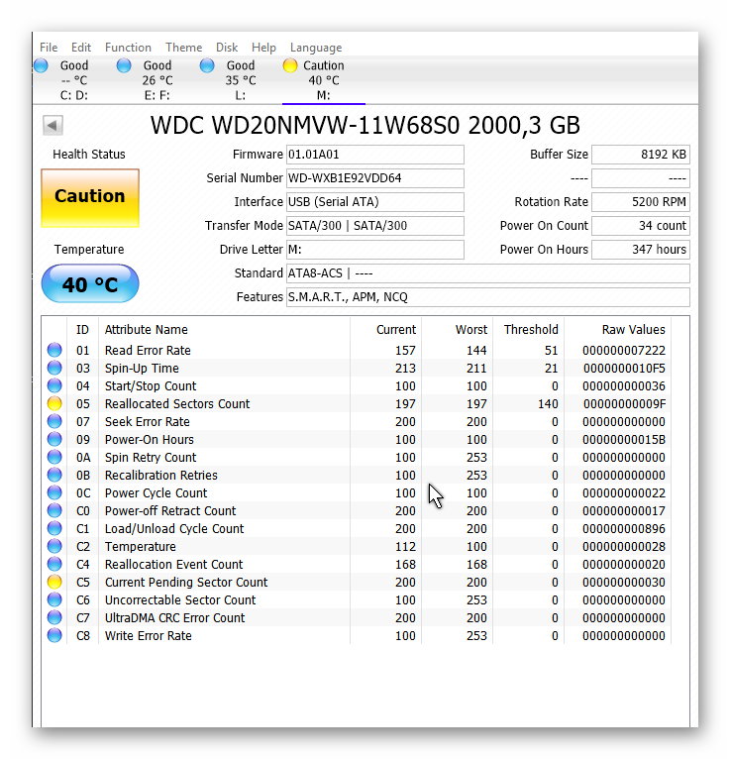Click the blue status dot for Power-off Retract Count
The width and height of the screenshot is (730, 759).
click(54, 510)
